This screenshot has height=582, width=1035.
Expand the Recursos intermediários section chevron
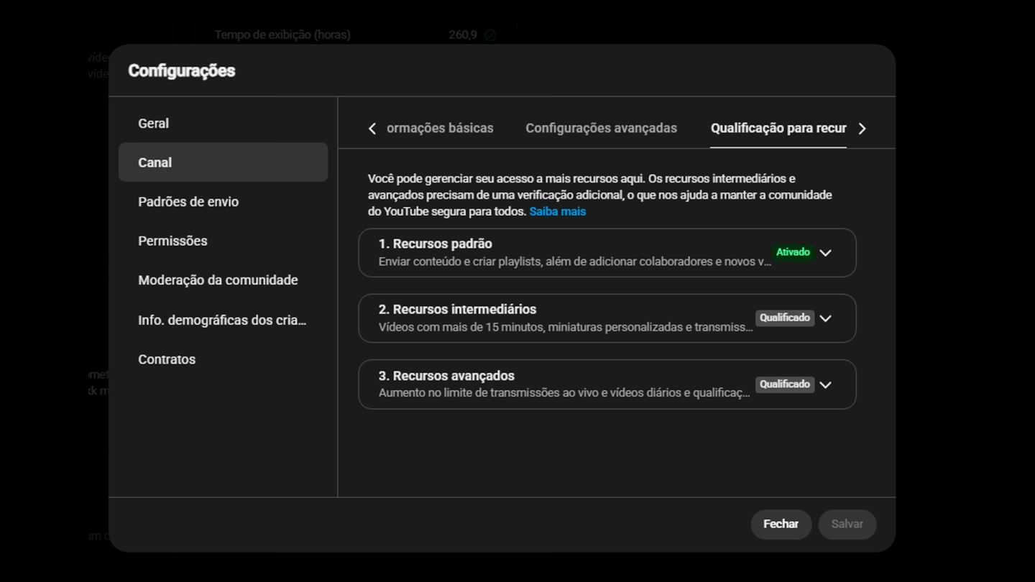825,318
